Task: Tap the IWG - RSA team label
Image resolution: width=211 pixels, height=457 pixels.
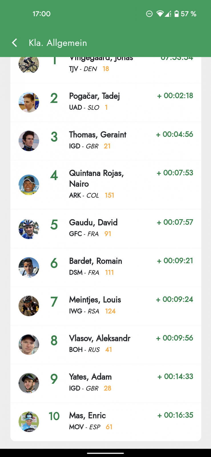Action: tap(84, 311)
